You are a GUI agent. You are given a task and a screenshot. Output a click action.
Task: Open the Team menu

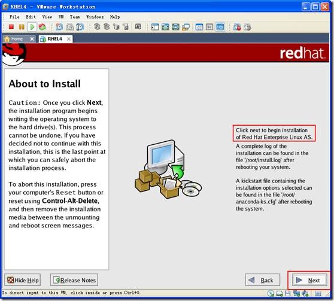[x=75, y=17]
